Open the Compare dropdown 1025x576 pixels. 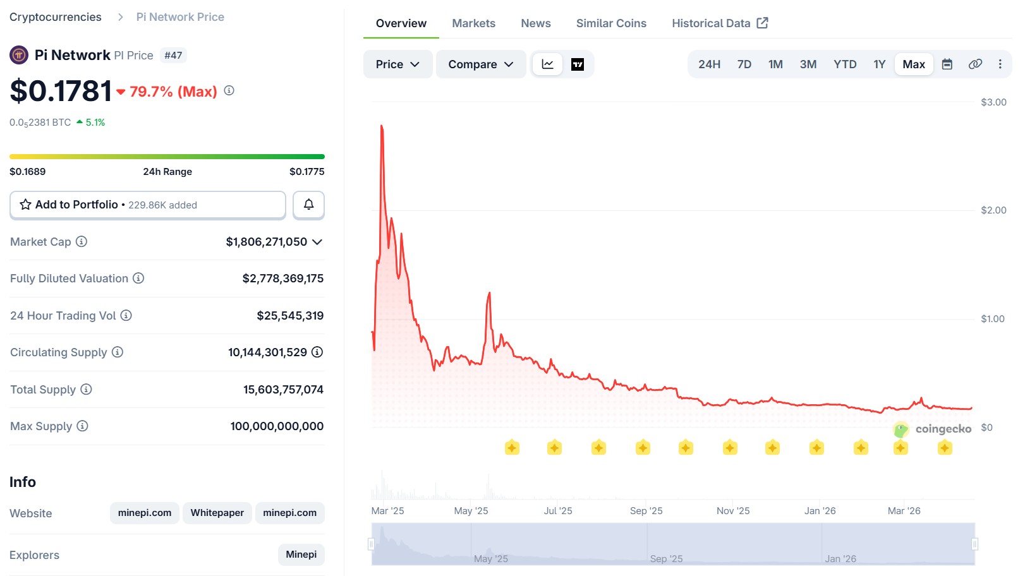480,64
